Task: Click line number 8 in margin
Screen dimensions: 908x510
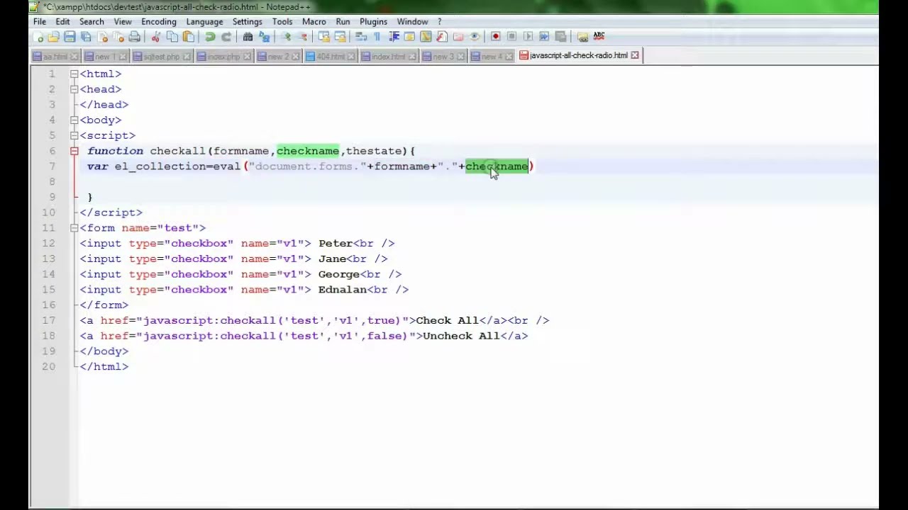Action: [x=52, y=181]
